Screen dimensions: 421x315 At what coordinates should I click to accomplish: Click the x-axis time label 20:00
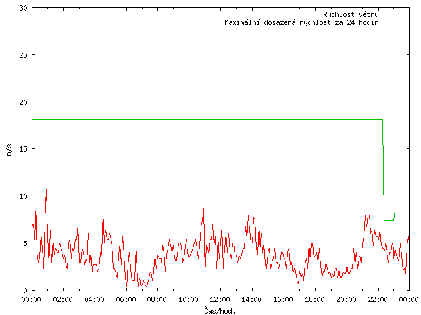[346, 299]
